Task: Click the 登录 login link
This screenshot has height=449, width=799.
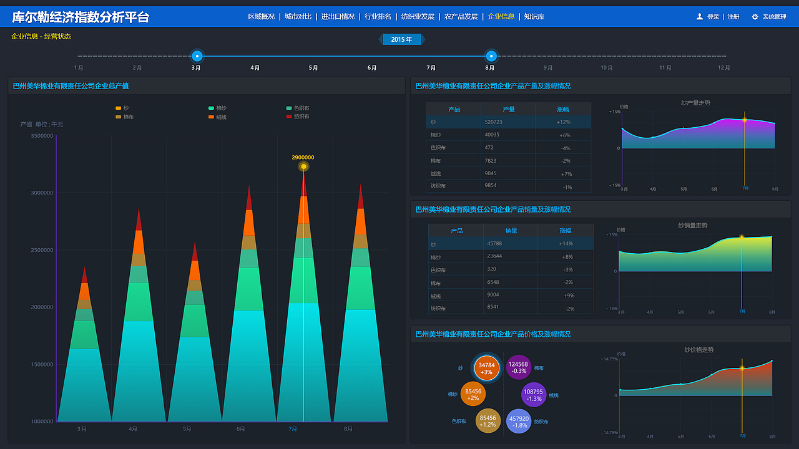Action: (713, 17)
